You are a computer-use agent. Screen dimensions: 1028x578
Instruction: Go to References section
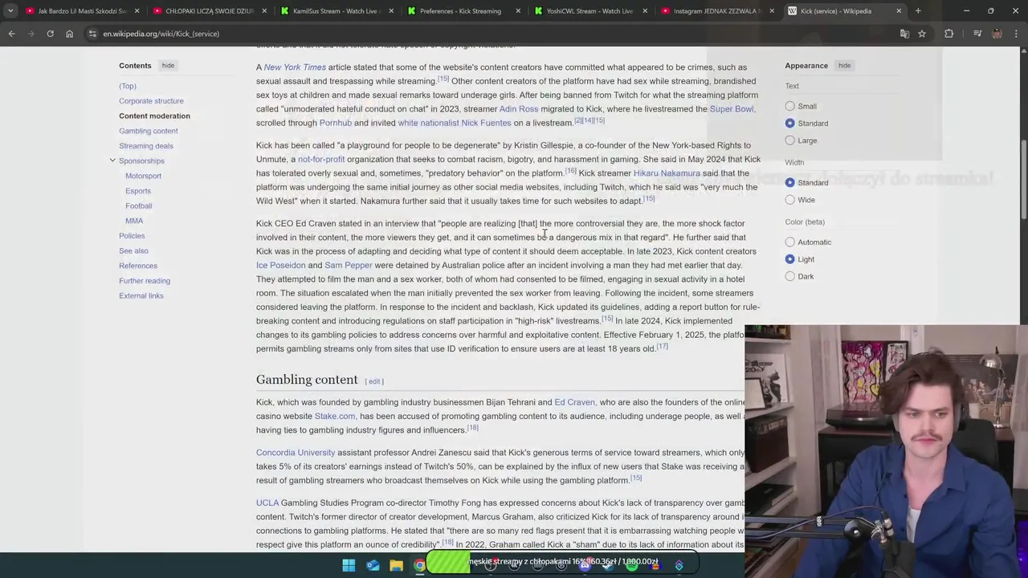(x=138, y=266)
